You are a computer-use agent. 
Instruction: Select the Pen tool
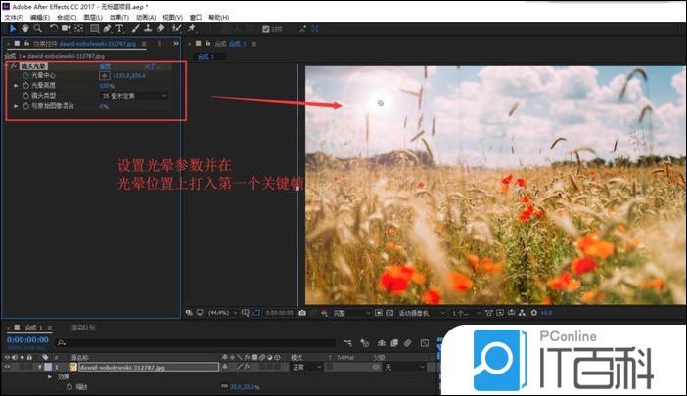point(106,29)
